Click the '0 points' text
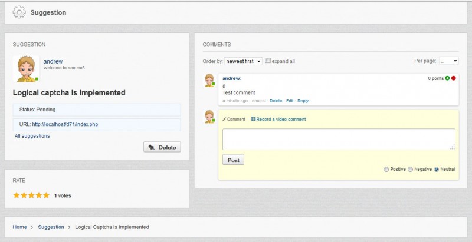 (x=436, y=78)
